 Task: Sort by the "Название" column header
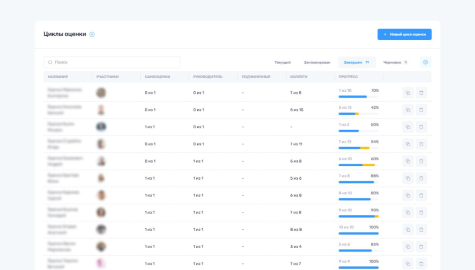click(x=57, y=77)
